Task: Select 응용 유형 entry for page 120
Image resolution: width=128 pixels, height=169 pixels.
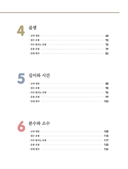Action: pos(35,145)
